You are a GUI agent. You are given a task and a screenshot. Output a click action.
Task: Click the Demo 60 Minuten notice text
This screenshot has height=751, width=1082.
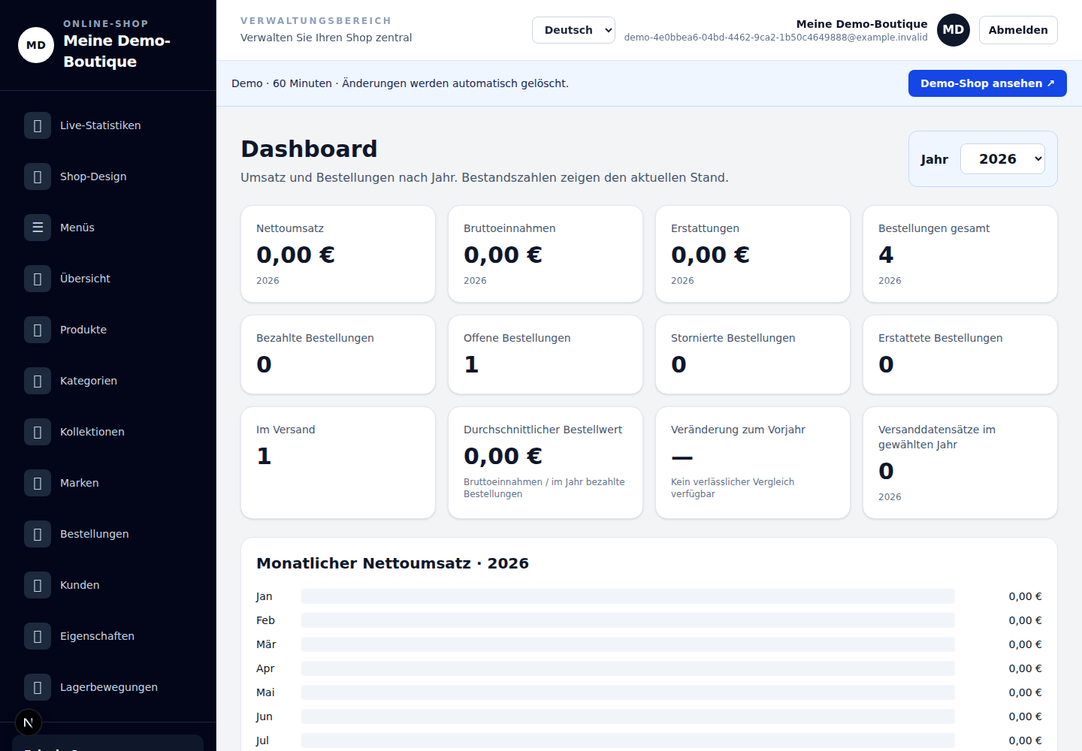pos(400,83)
